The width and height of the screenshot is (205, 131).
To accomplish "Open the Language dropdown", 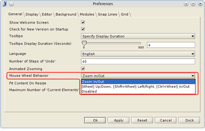I will point(138,54).
